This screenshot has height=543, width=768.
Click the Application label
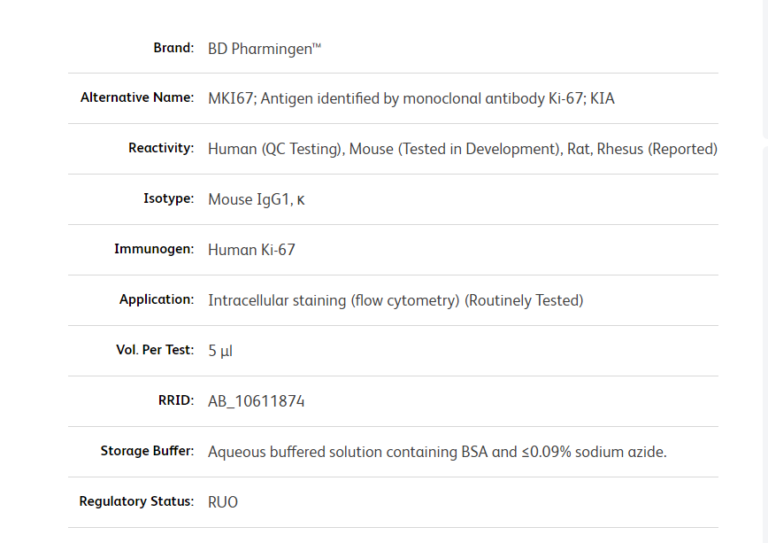[157, 299]
